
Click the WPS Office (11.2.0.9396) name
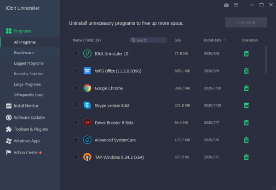pyautogui.click(x=118, y=71)
